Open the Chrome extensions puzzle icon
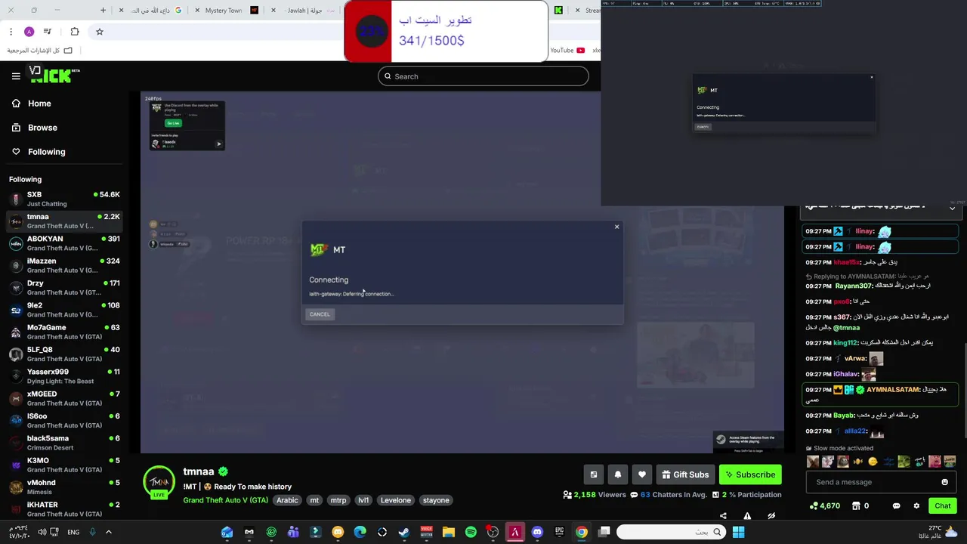Image resolution: width=967 pixels, height=544 pixels. pyautogui.click(x=74, y=32)
